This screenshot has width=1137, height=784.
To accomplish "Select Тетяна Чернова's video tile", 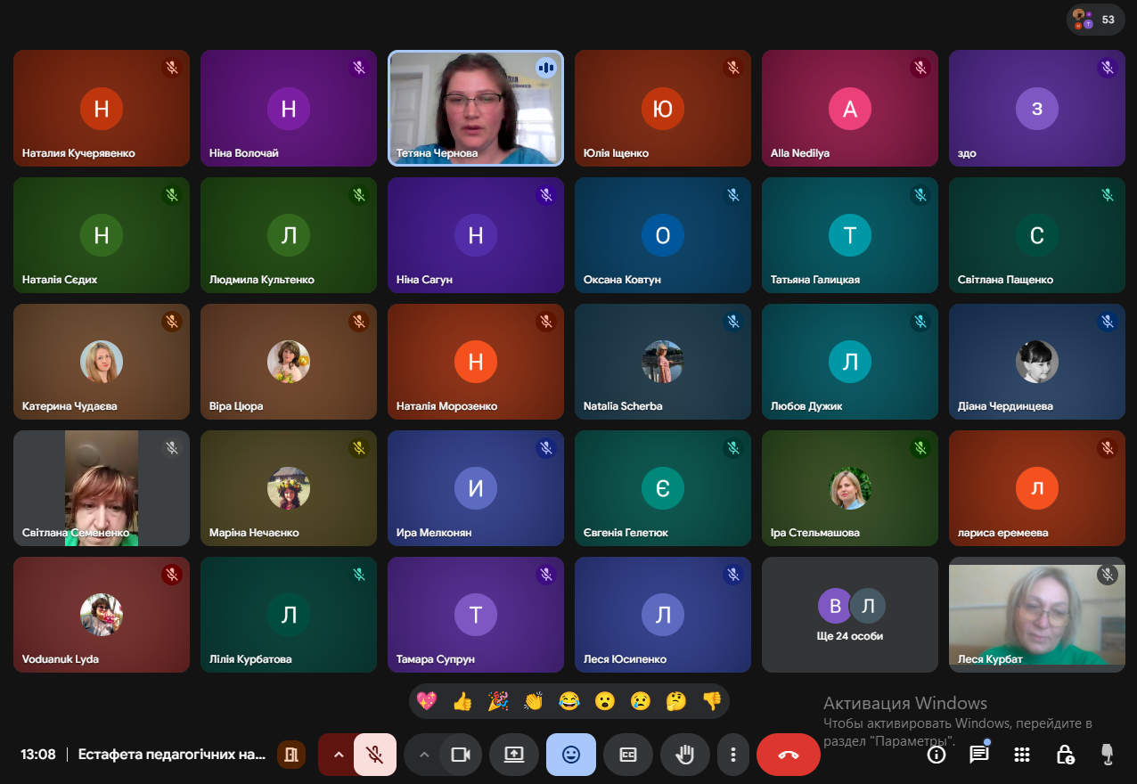I will (x=475, y=108).
